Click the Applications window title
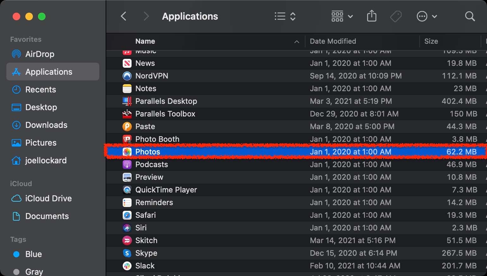This screenshot has width=487, height=276. (x=190, y=16)
